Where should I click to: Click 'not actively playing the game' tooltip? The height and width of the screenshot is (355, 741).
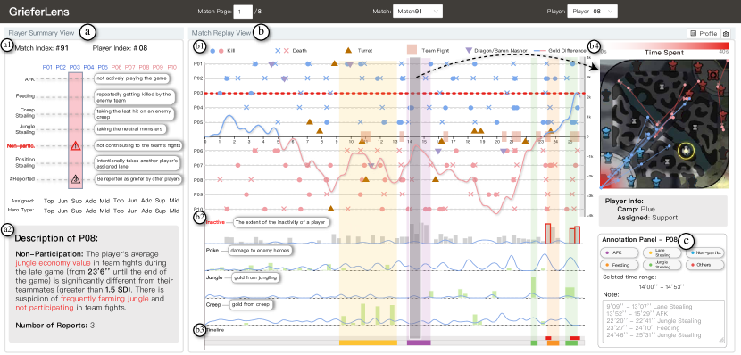click(x=131, y=78)
